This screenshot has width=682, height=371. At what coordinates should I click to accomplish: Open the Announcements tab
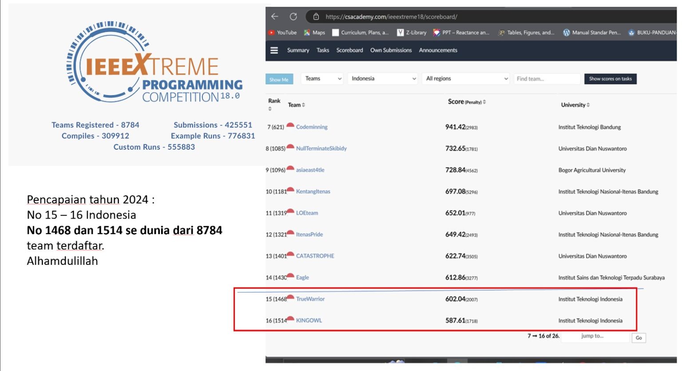[438, 50]
